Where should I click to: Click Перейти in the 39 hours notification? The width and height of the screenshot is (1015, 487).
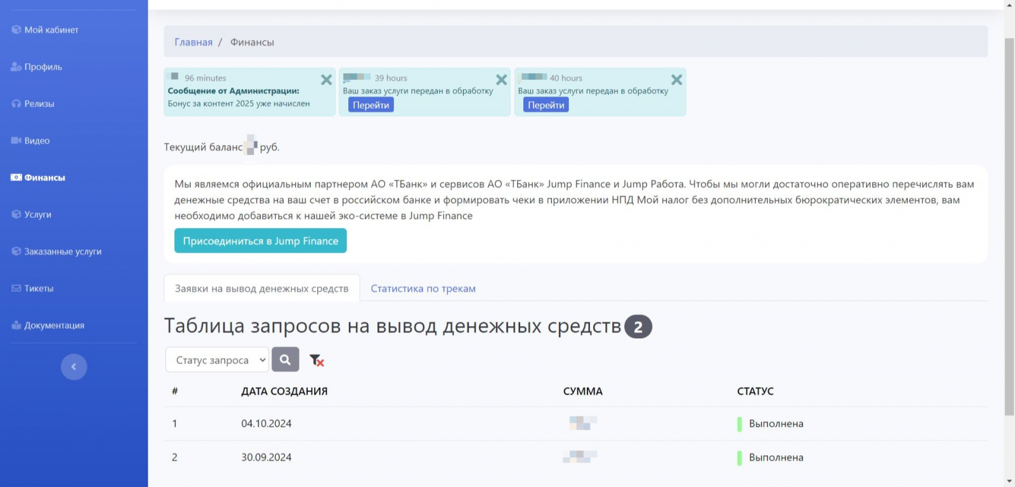click(371, 105)
